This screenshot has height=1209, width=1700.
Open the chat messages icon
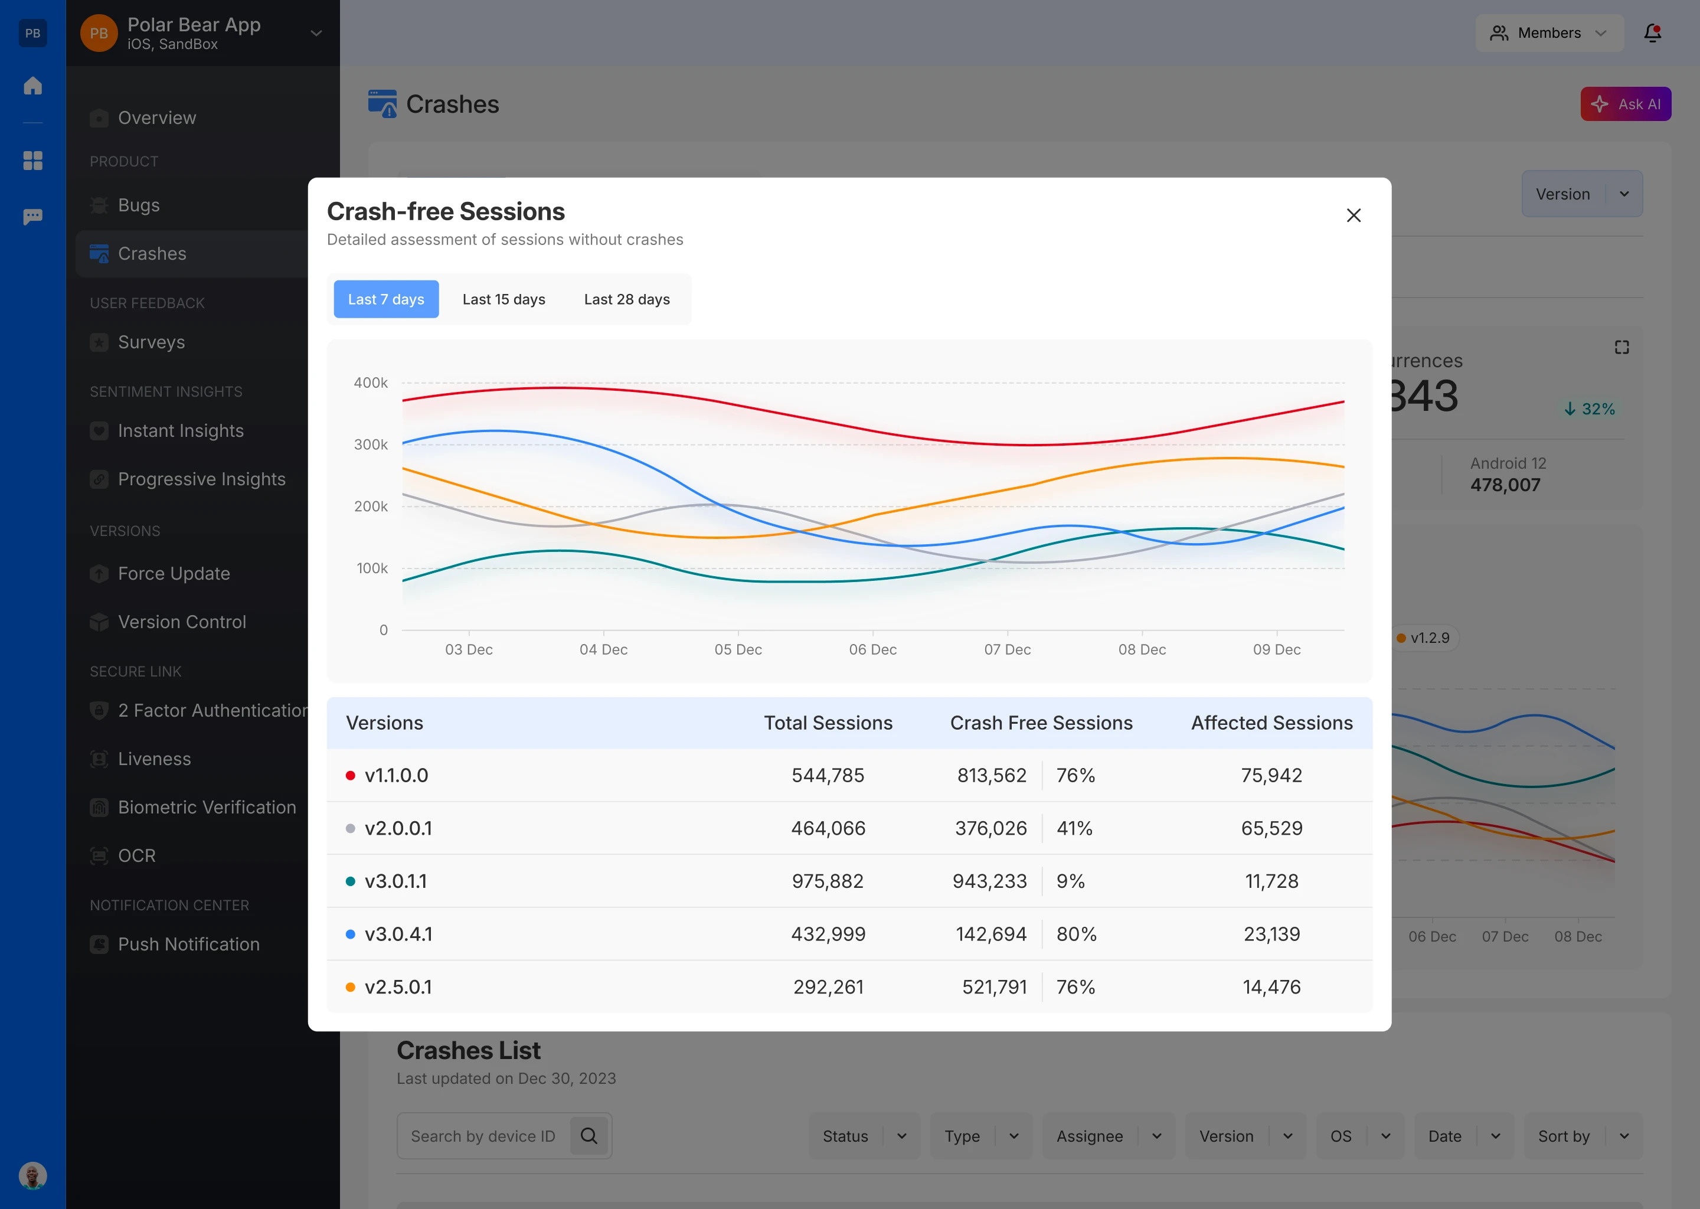(x=32, y=217)
